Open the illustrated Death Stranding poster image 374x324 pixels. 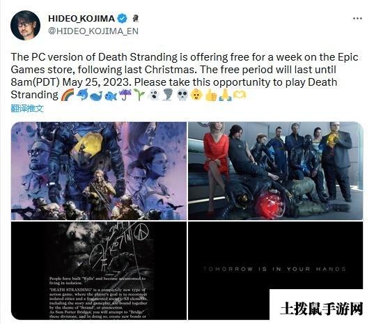pyautogui.click(x=99, y=171)
